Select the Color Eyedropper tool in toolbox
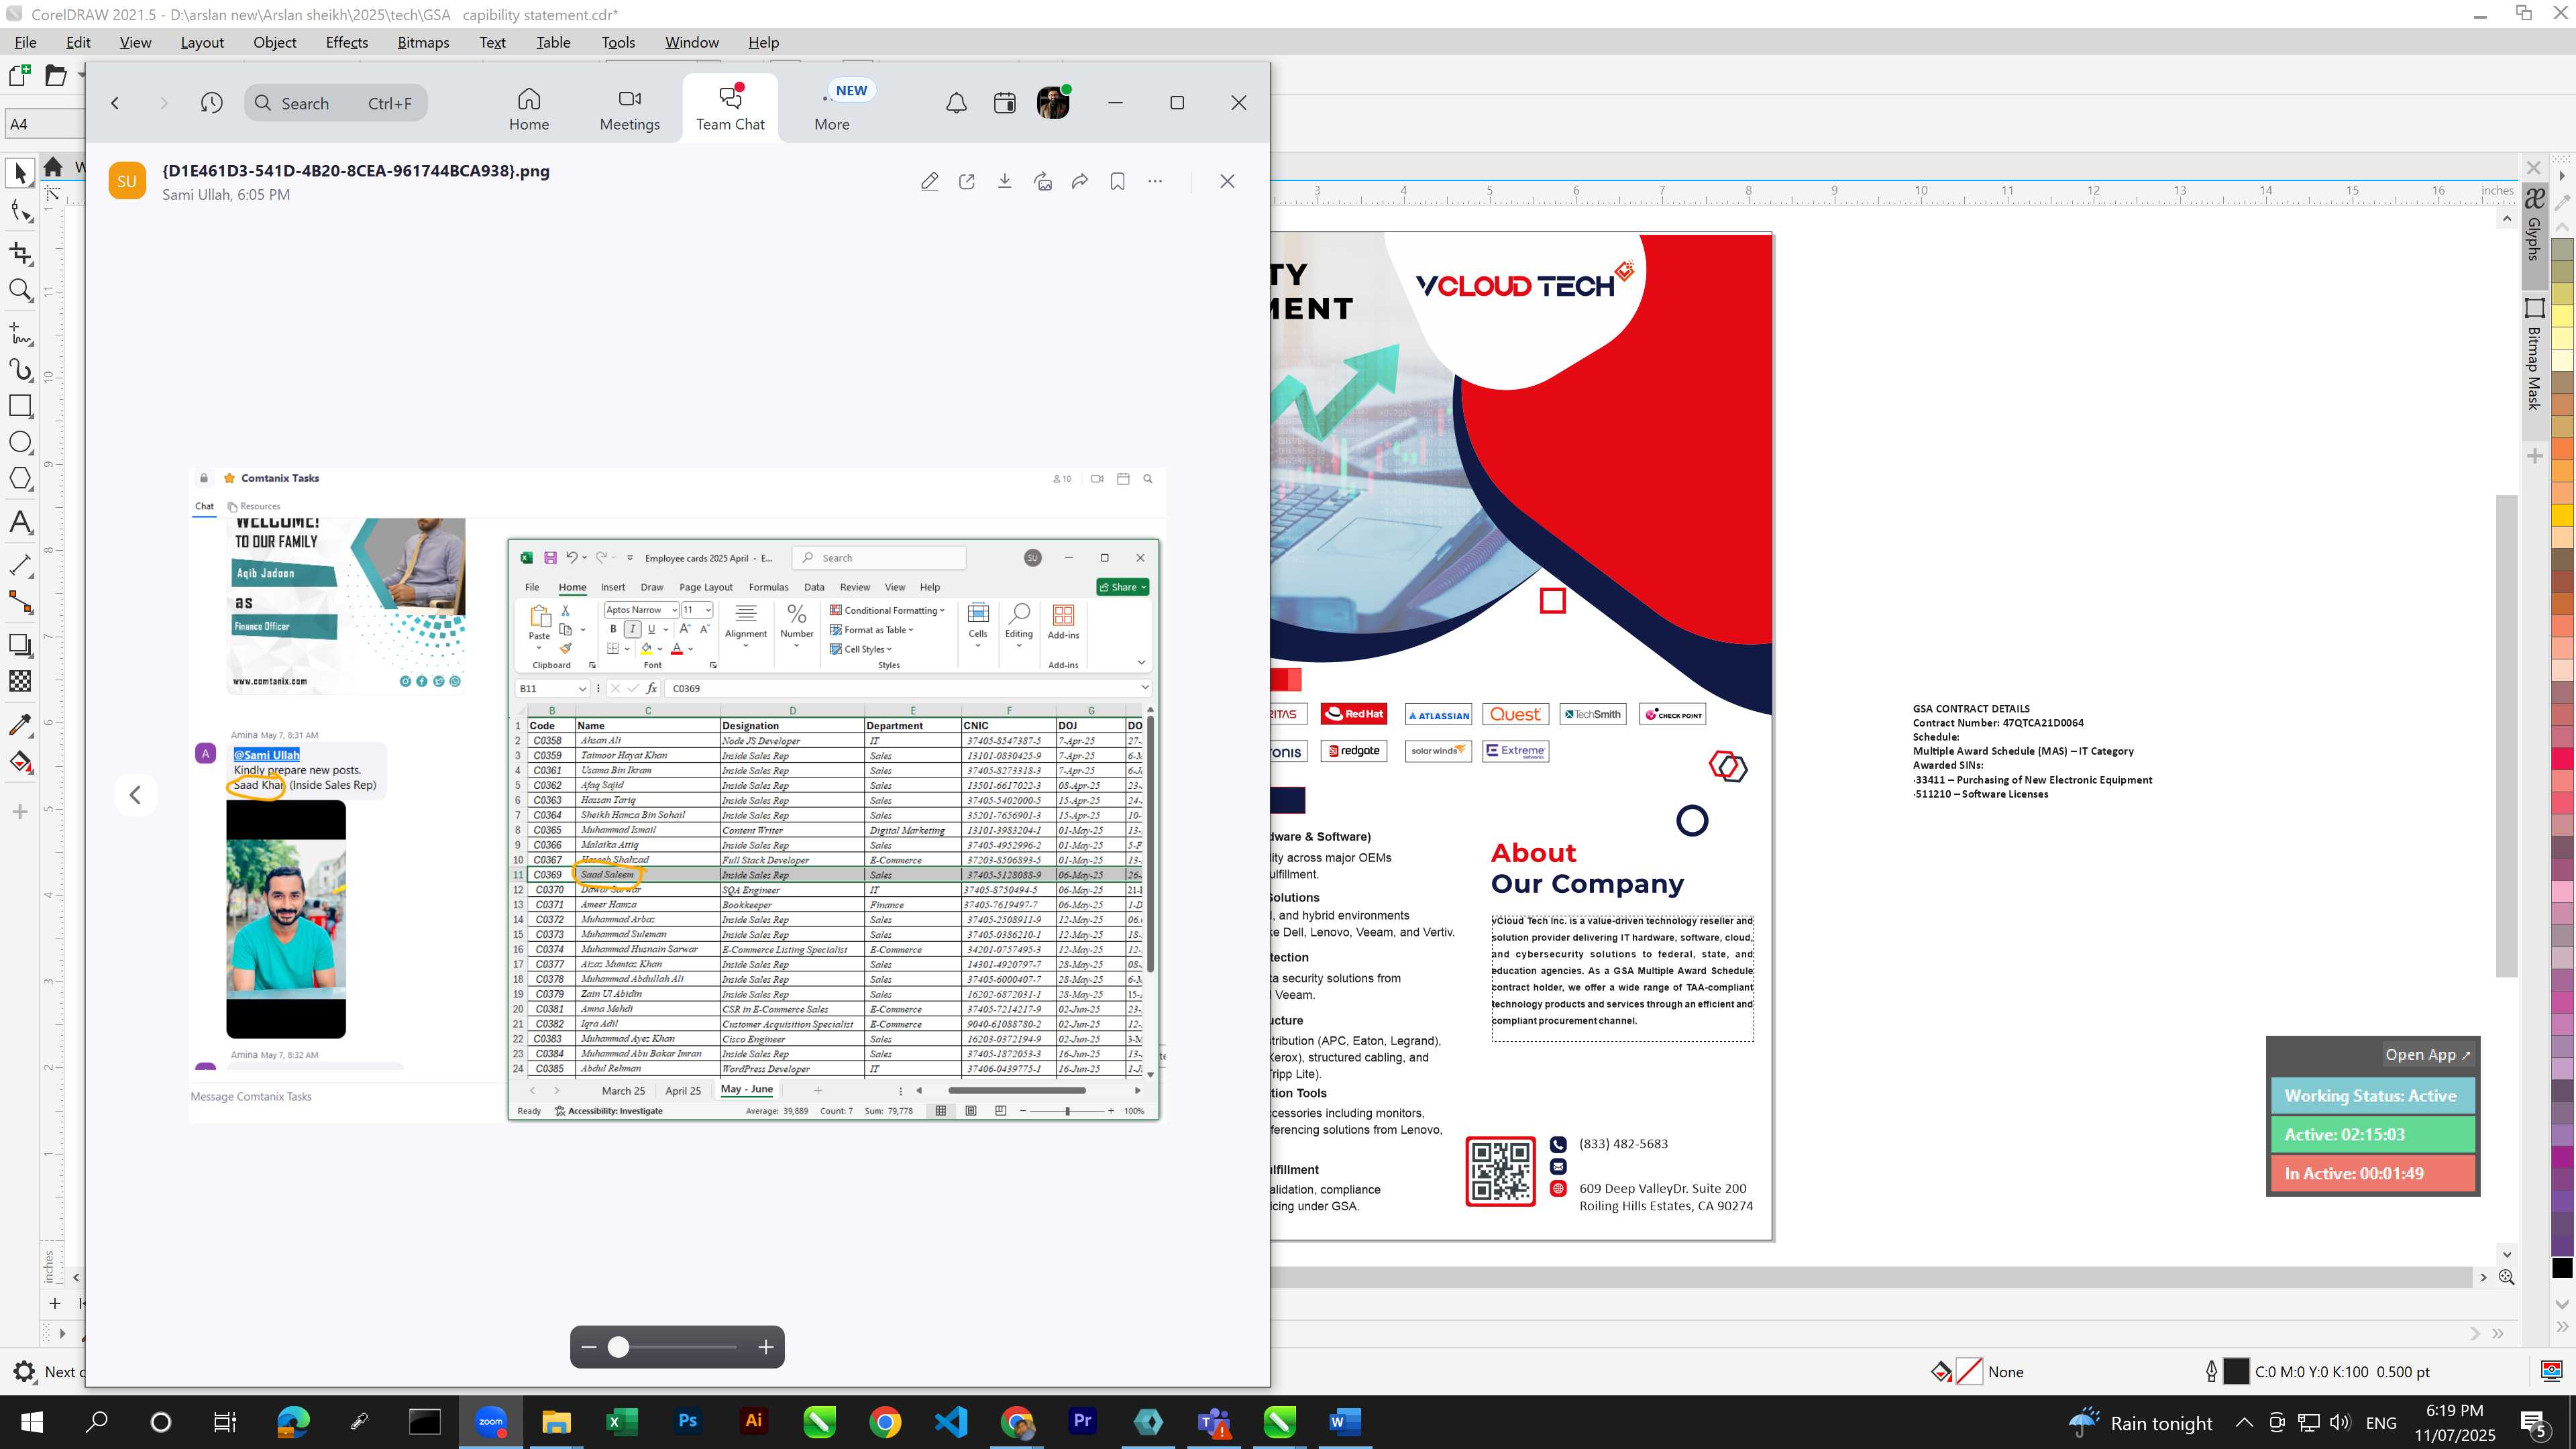 pyautogui.click(x=20, y=725)
